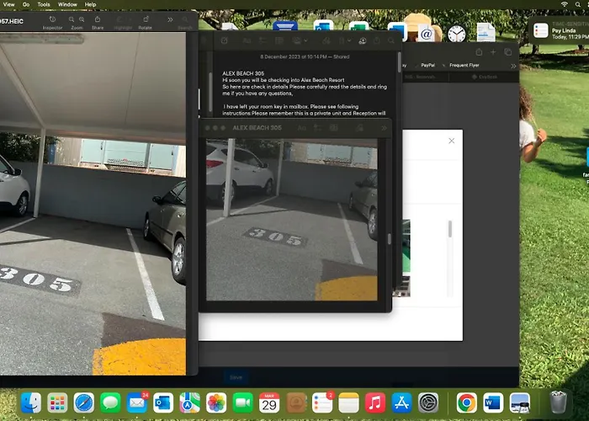Open the Window menu

(69, 4)
